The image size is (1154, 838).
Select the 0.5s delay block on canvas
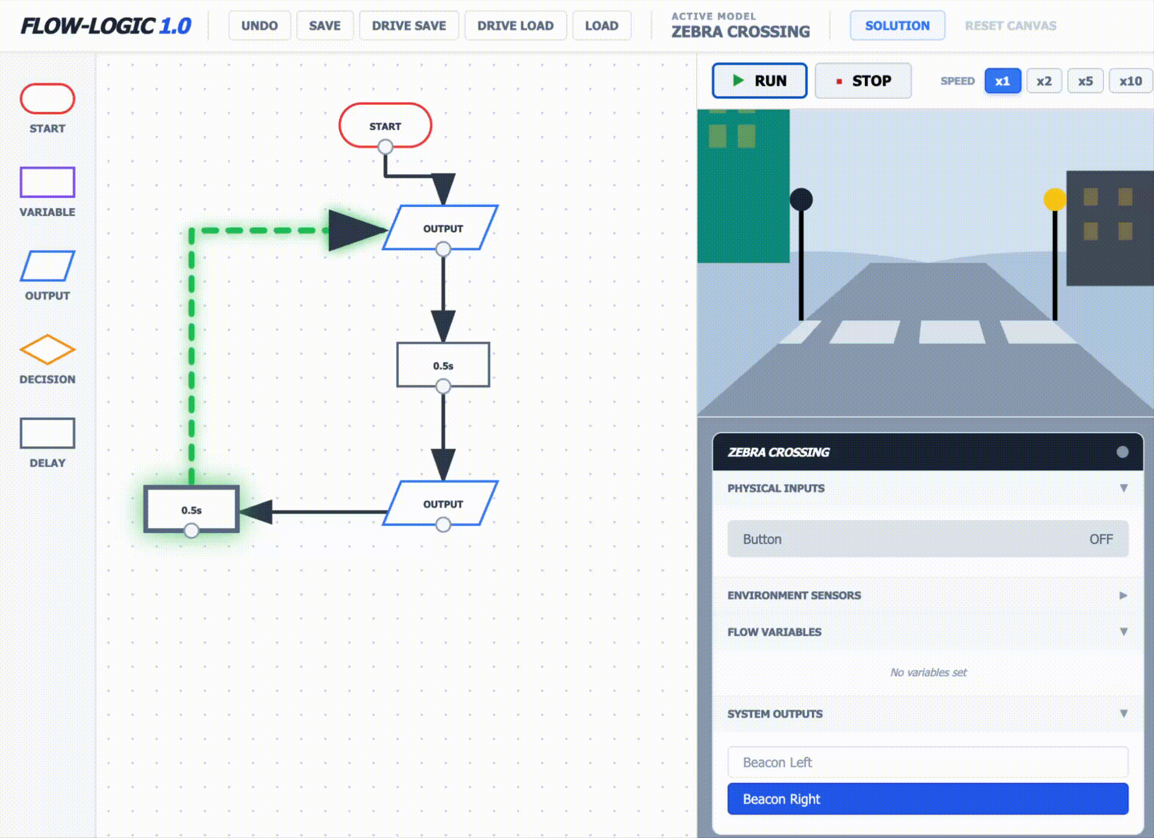coord(193,509)
